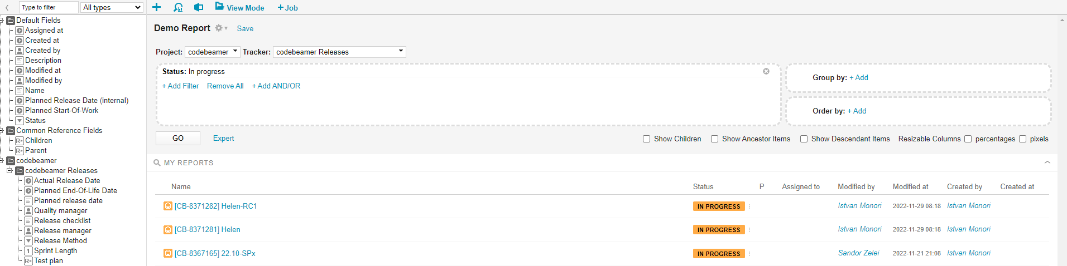The image size is (1067, 266).
Task: Open the Tracker codebeamer Releases dropdown
Action: coord(339,52)
